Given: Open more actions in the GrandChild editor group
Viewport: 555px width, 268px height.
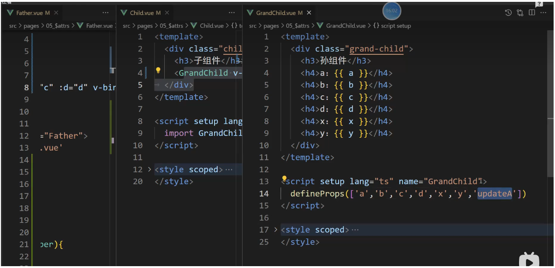Looking at the screenshot, I should pos(543,13).
